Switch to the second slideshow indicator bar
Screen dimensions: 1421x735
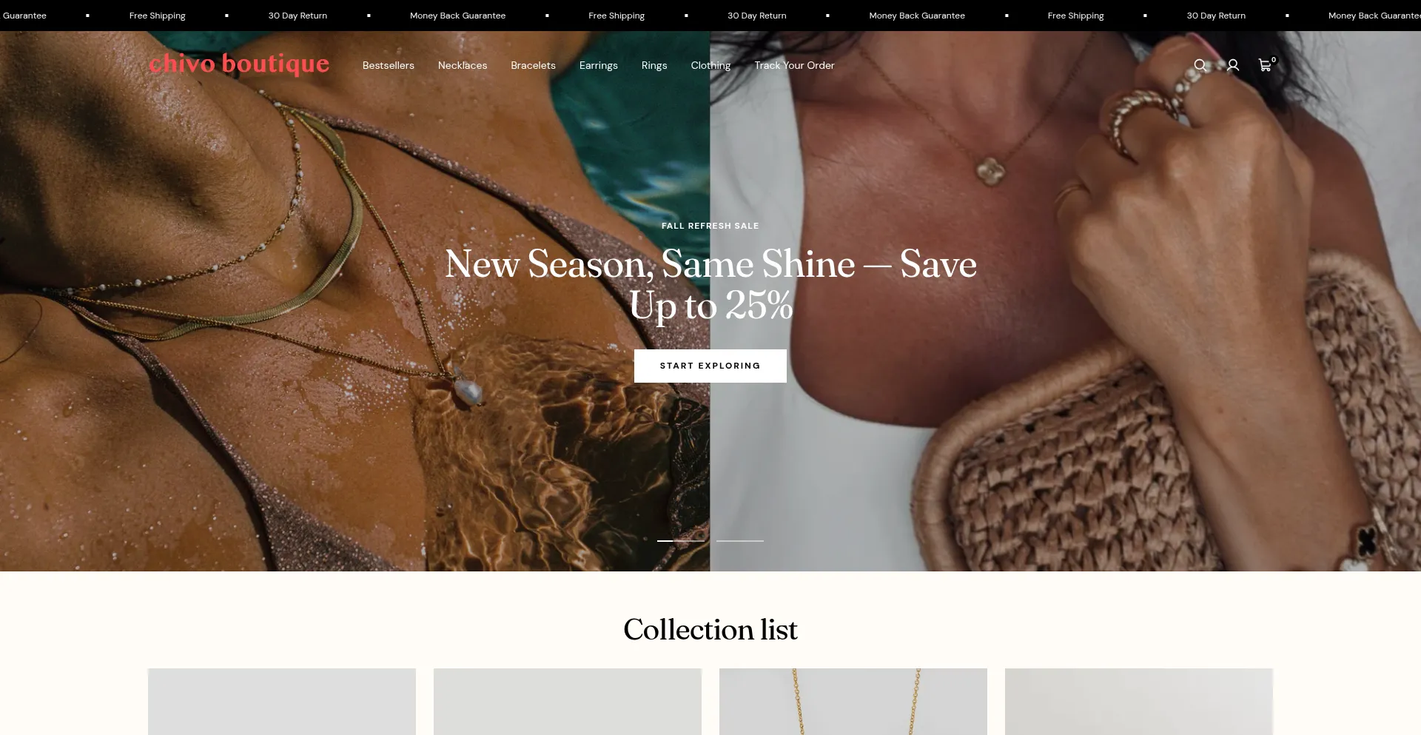(x=740, y=541)
